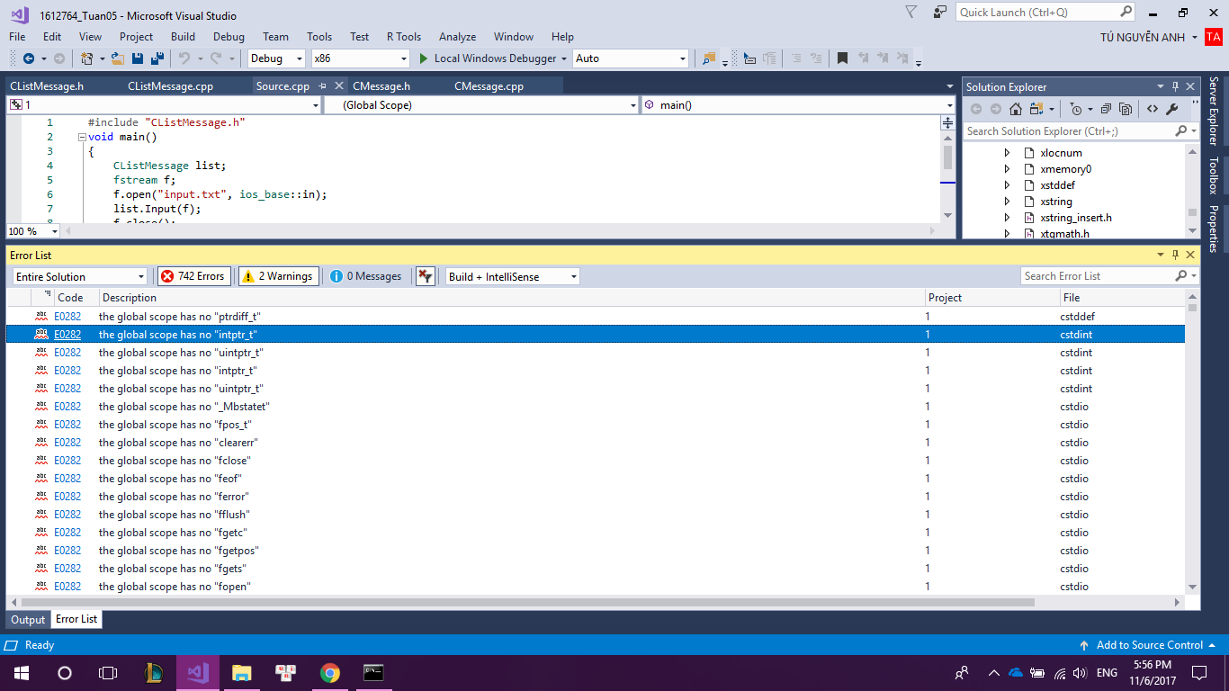Toggle bookmark using the toolbar bookmark icon
1229x691 pixels.
(x=842, y=58)
